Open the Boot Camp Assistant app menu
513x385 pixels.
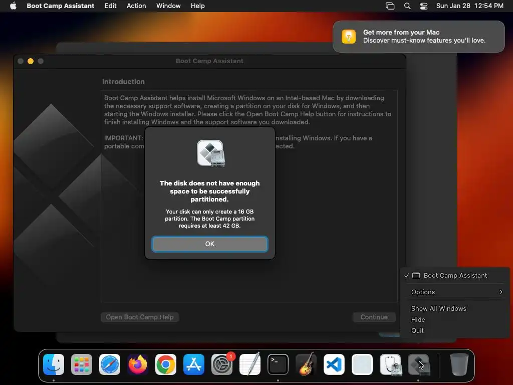pos(61,6)
